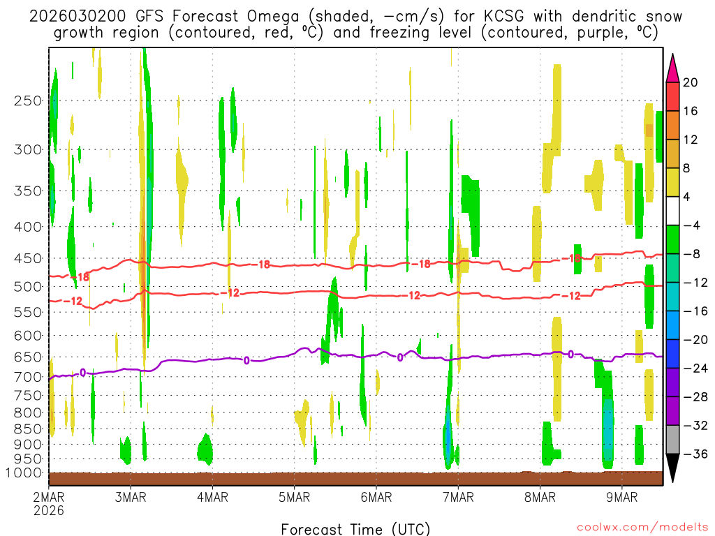Click the 550 pressure level label
This screenshot has height=536, width=715.
(28, 312)
